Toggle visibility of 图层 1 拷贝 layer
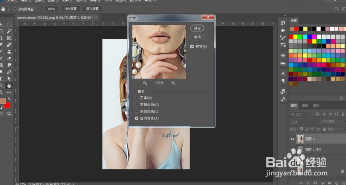This screenshot has width=346, height=185. click(x=292, y=150)
